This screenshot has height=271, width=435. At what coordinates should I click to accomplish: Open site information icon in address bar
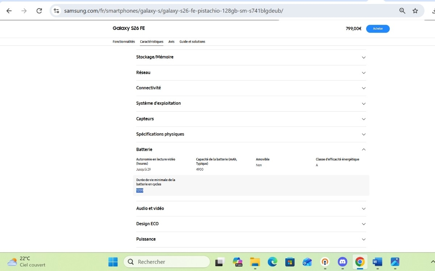point(56,11)
